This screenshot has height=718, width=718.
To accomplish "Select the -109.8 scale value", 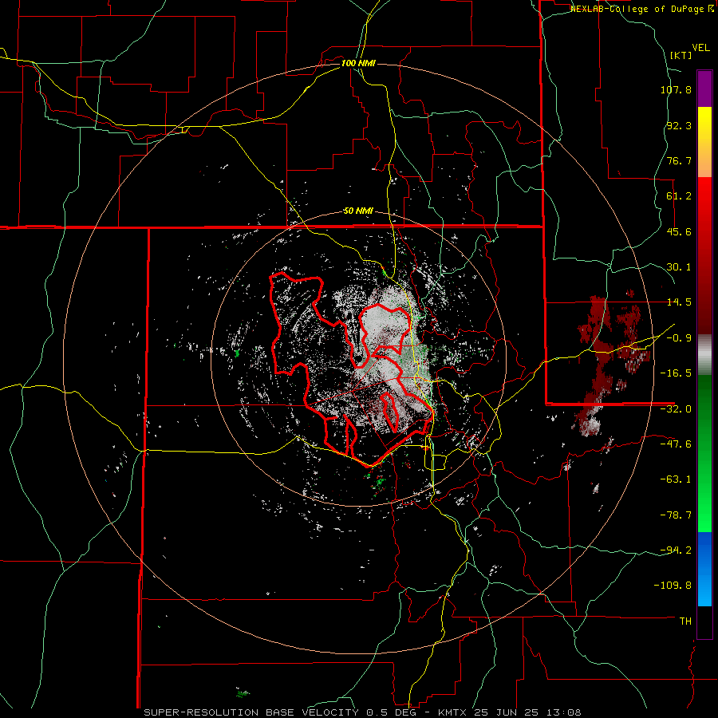I will click(673, 586).
